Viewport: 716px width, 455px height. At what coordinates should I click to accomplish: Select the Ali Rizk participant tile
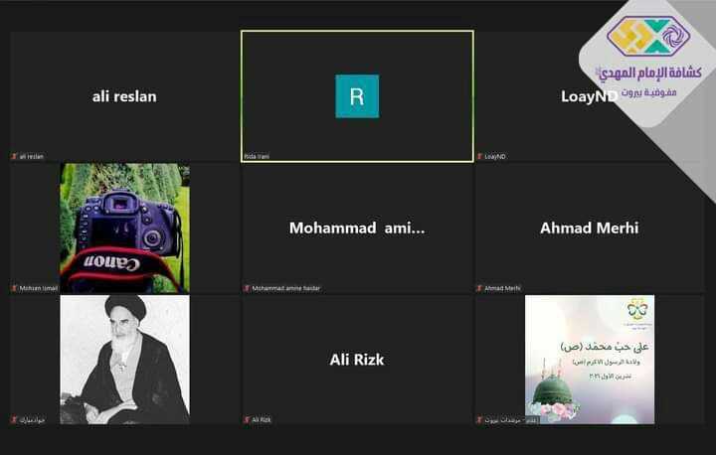click(x=357, y=360)
